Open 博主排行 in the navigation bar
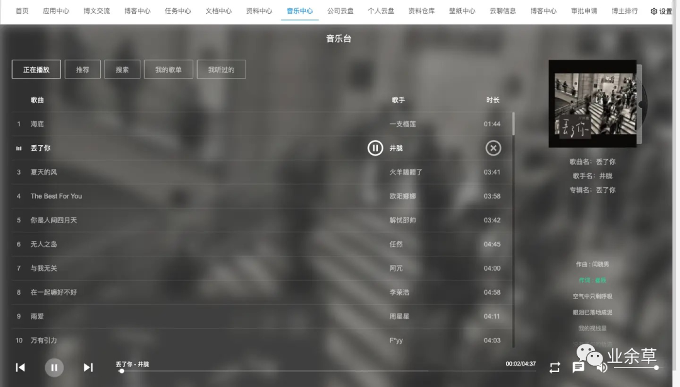 coord(625,11)
